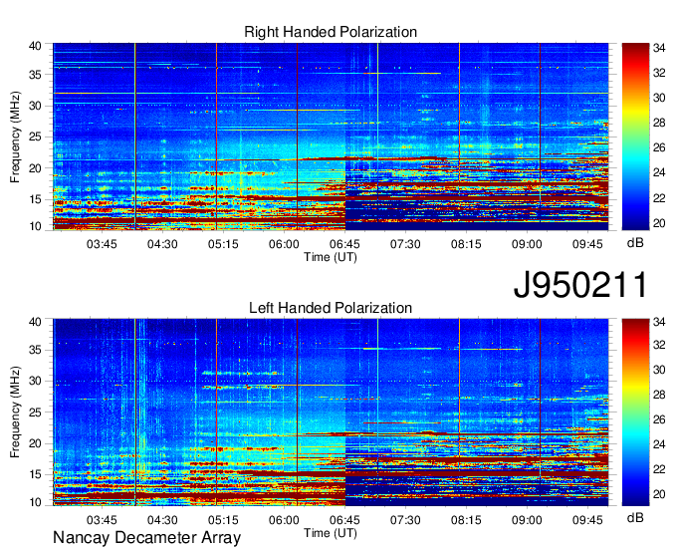This screenshot has width=677, height=550.
Task: Click the 05:15 time tick under Right Handed plot
Action: pos(223,244)
